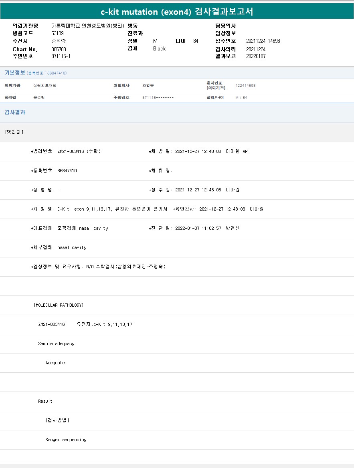Click the report title c-kit mutation (exon4)
The width and height of the screenshot is (354, 468).
coord(177,12)
